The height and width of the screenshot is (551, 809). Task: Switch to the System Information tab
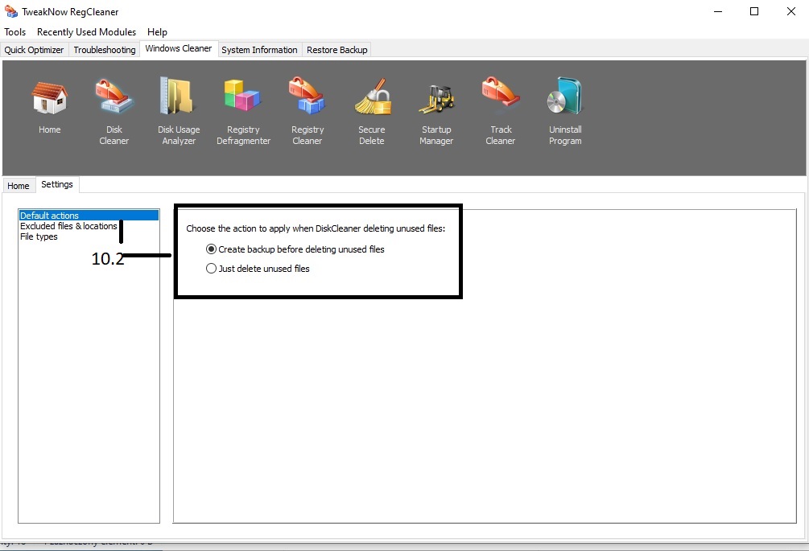click(259, 50)
